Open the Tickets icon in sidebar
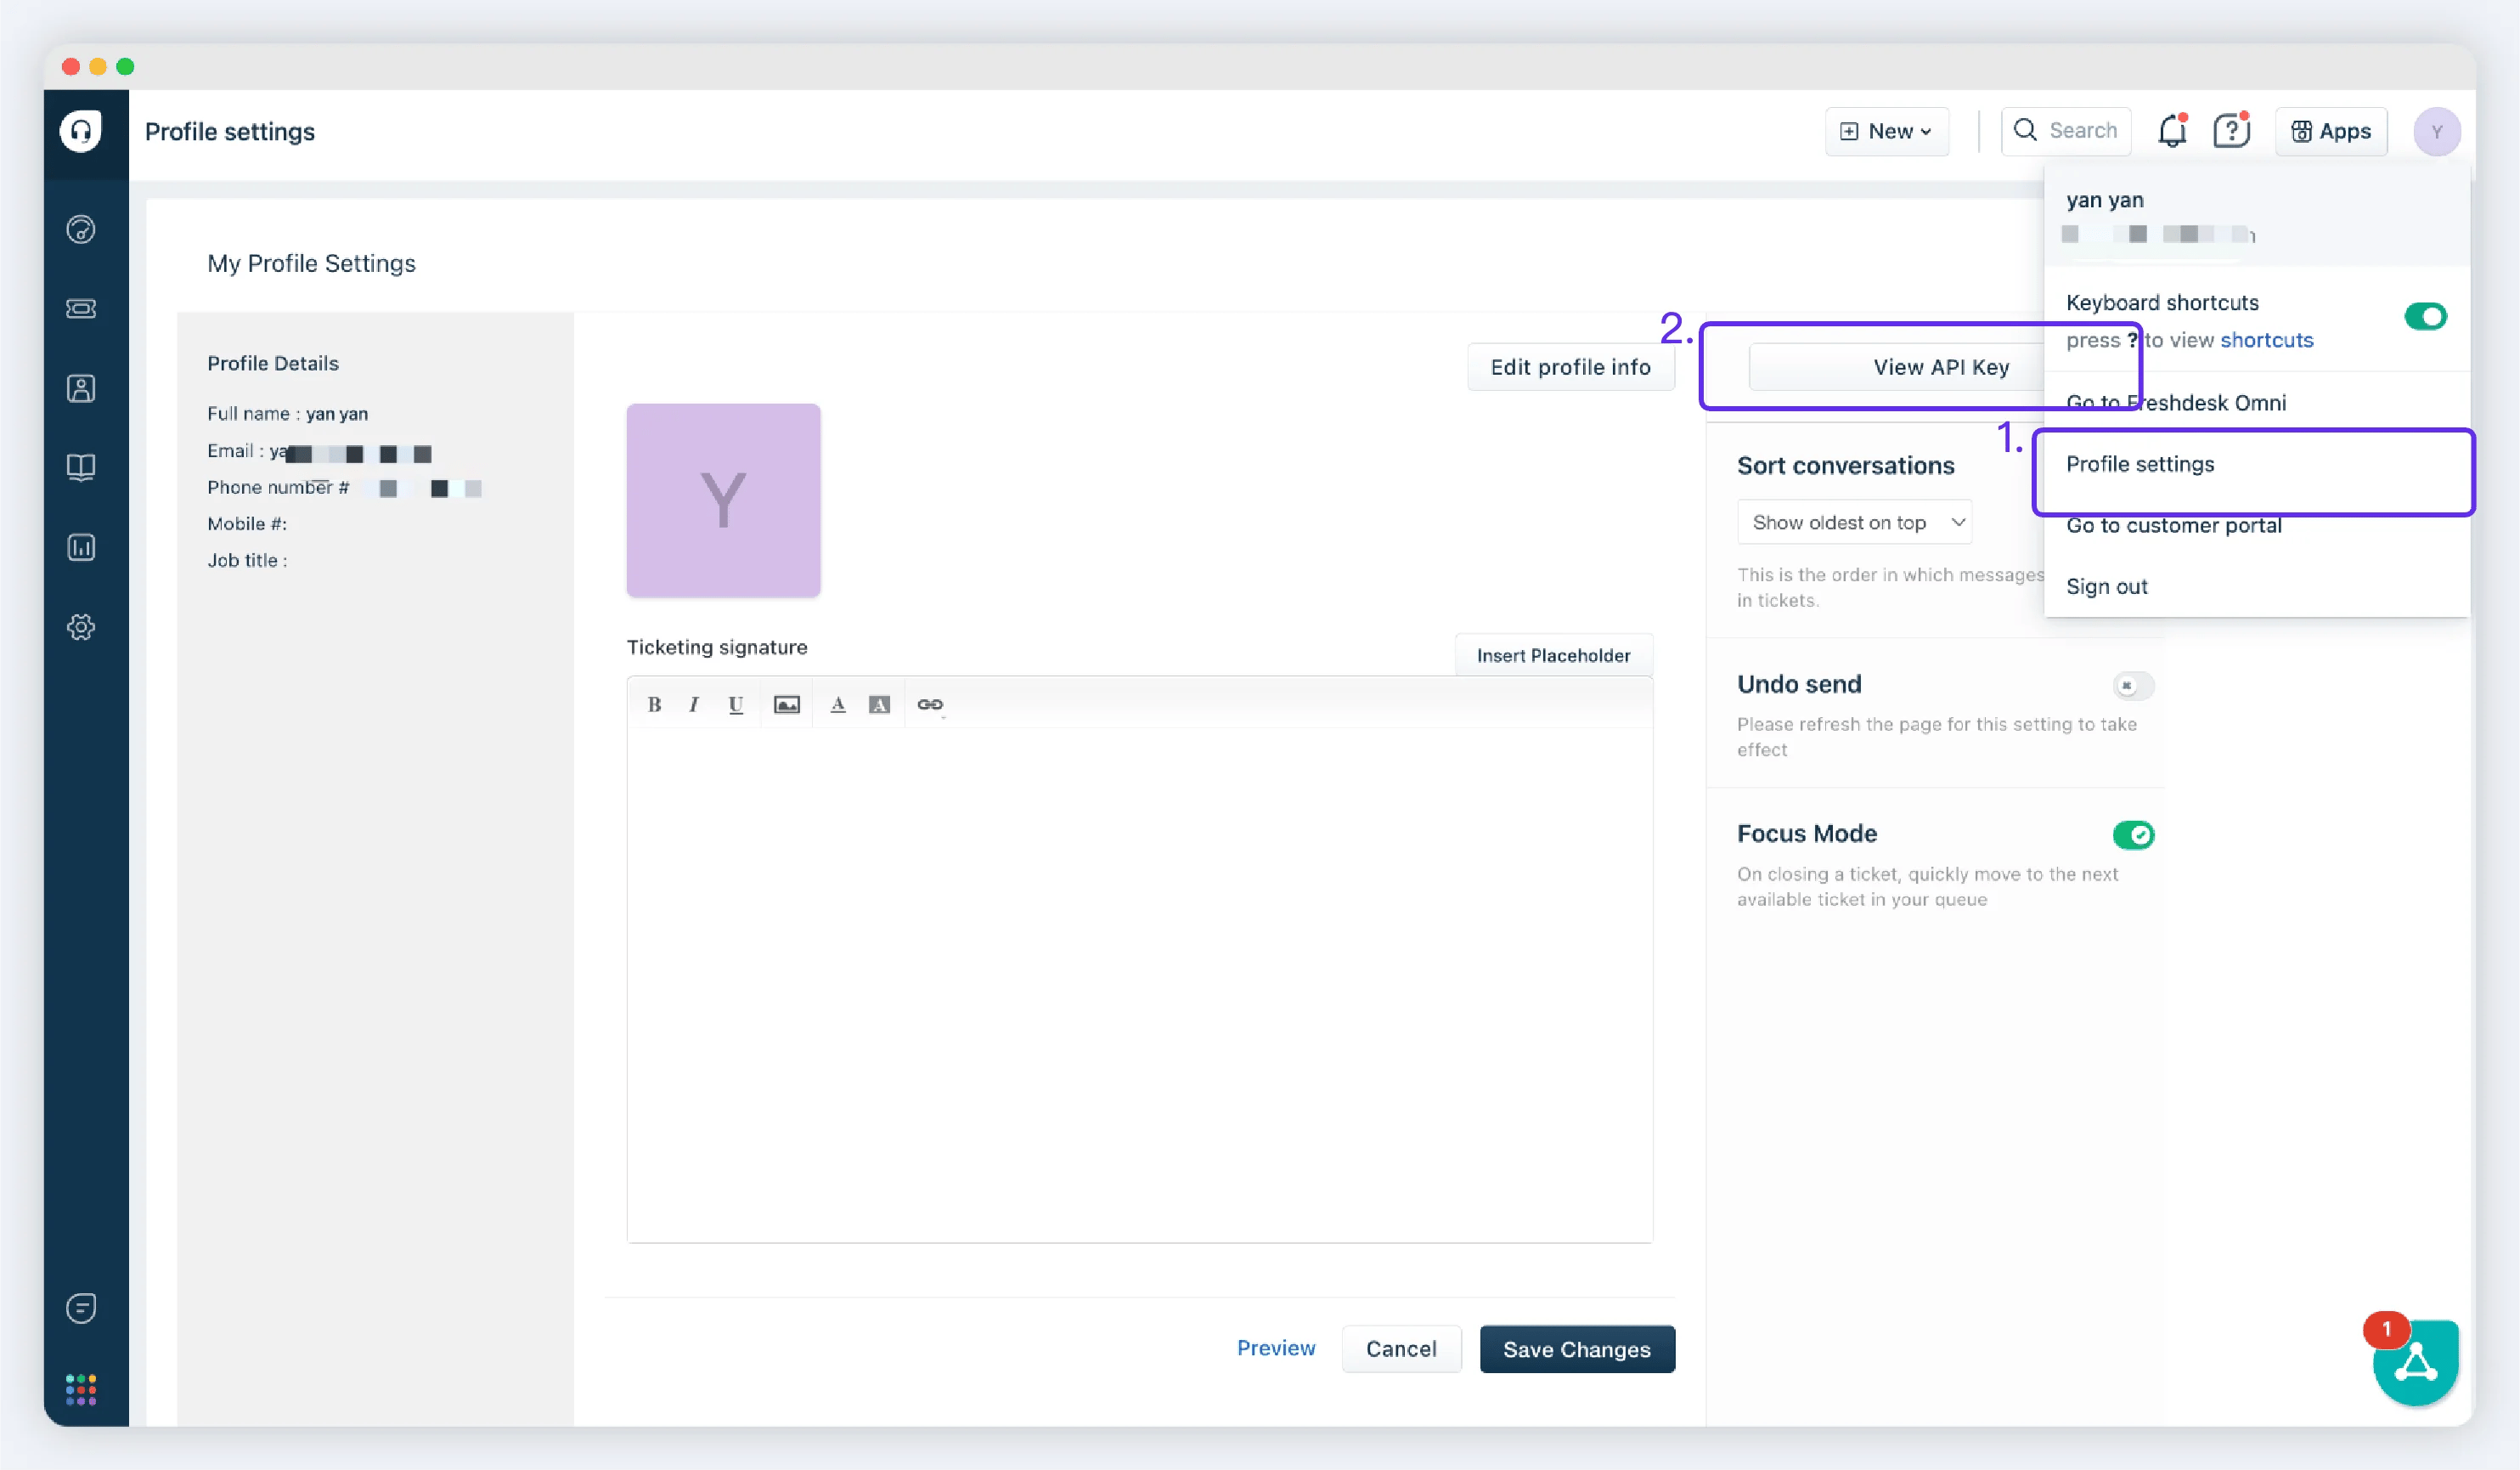Viewport: 2520px width, 1470px height. pos(81,308)
